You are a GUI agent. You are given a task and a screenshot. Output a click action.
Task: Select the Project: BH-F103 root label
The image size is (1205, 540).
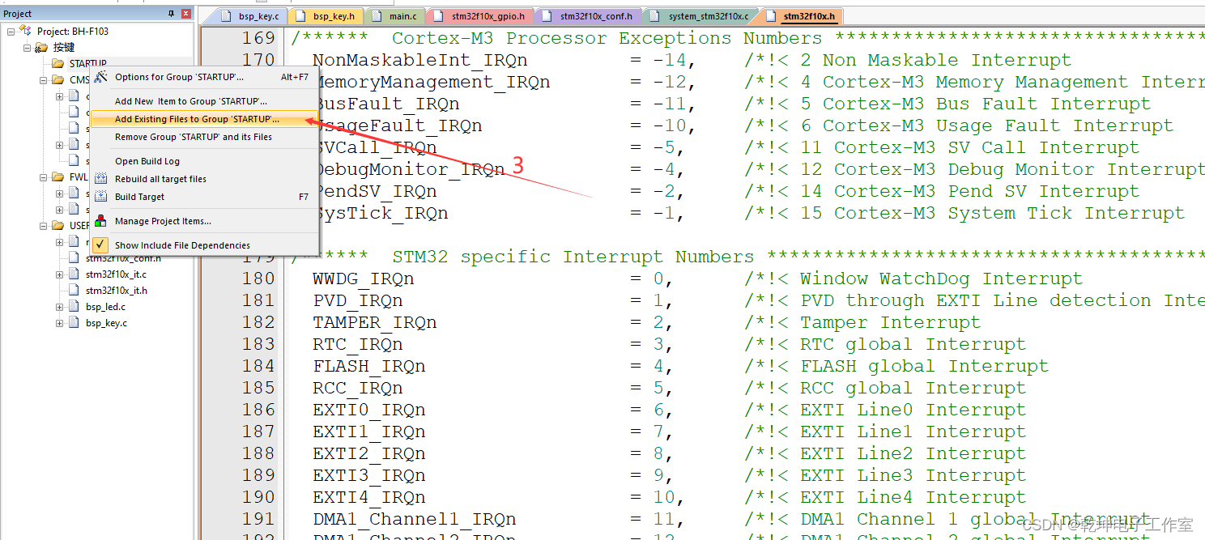point(72,32)
